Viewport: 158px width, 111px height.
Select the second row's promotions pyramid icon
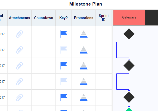(84, 50)
